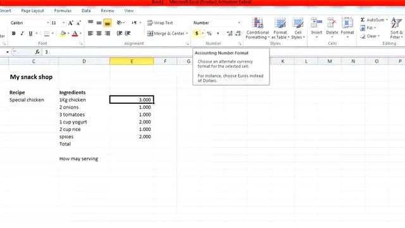The width and height of the screenshot is (405, 228).
Task: Switch to the Insert ribbon tab
Action: pos(6,11)
